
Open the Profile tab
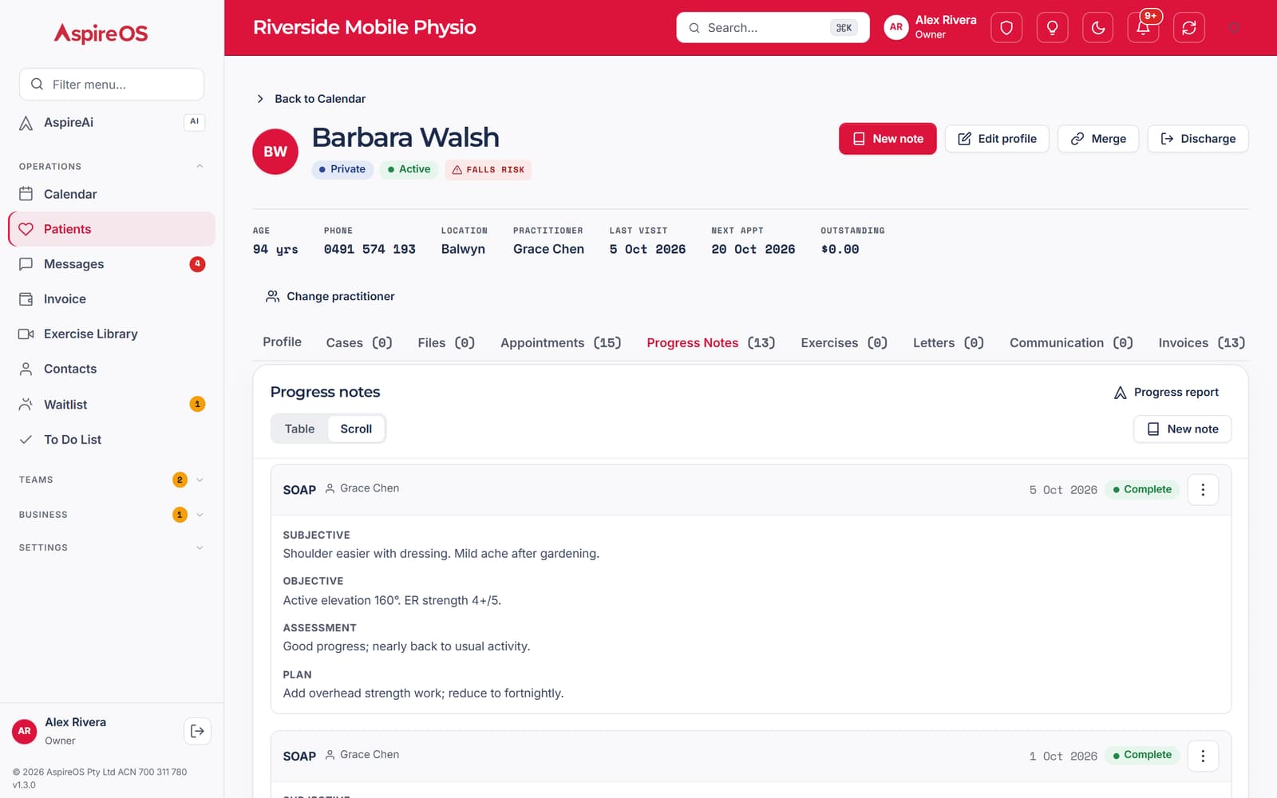click(x=282, y=342)
